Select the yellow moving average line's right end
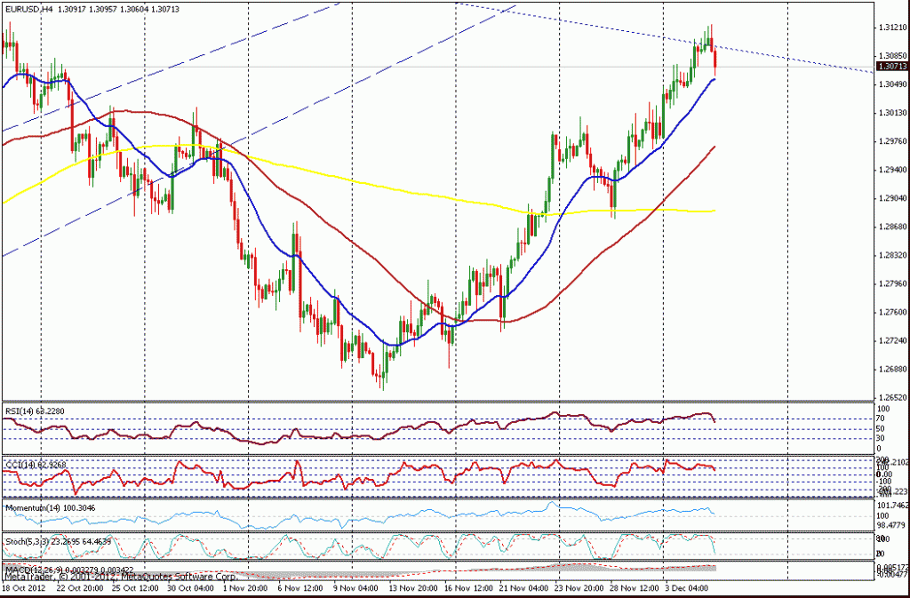Screen dimensions: 910x598 (714, 211)
